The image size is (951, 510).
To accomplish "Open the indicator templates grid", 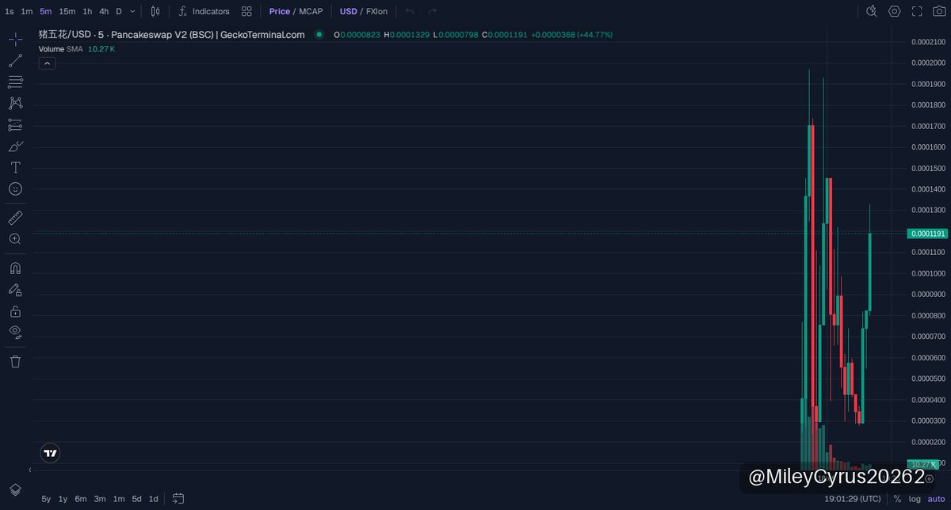I will click(247, 11).
